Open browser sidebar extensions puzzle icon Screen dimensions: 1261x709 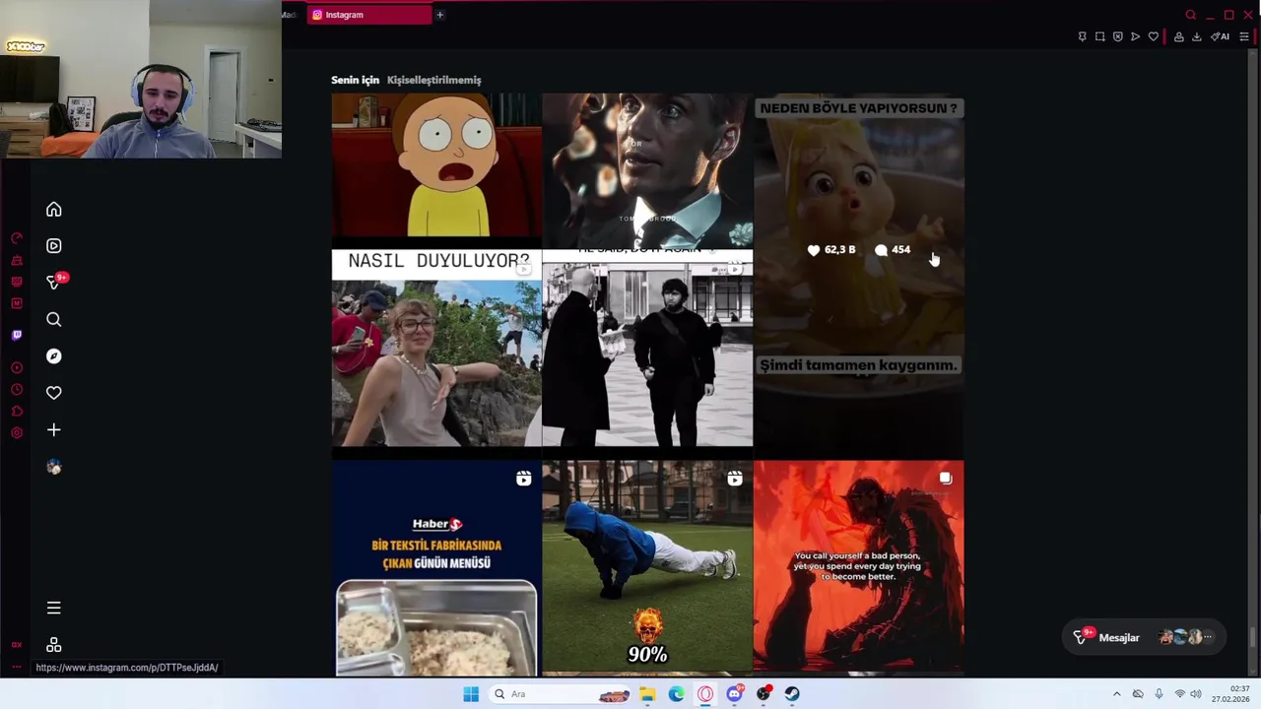pos(17,412)
